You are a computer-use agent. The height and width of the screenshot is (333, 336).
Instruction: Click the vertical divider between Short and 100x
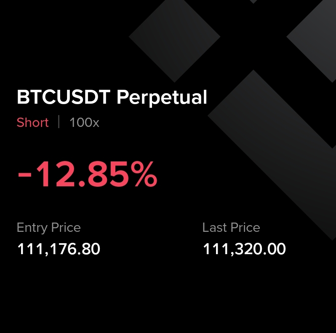[59, 123]
